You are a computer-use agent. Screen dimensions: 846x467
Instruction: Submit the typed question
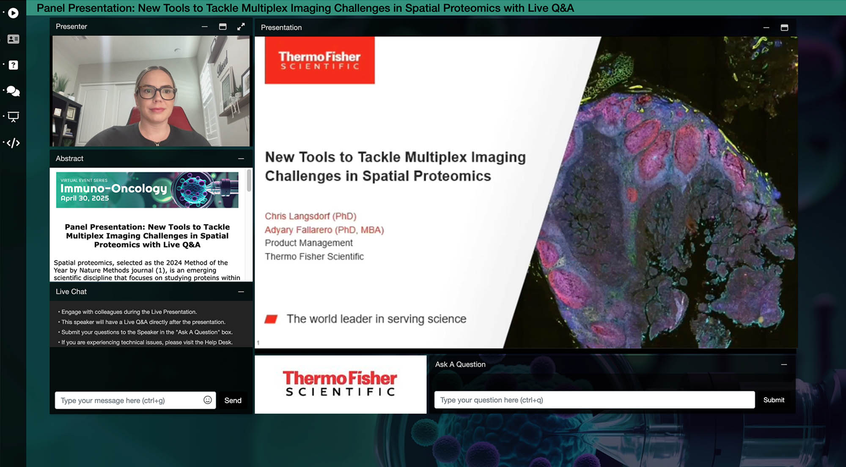[774, 400]
